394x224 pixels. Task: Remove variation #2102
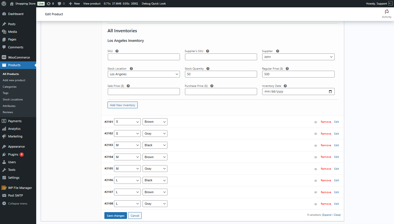click(326, 134)
